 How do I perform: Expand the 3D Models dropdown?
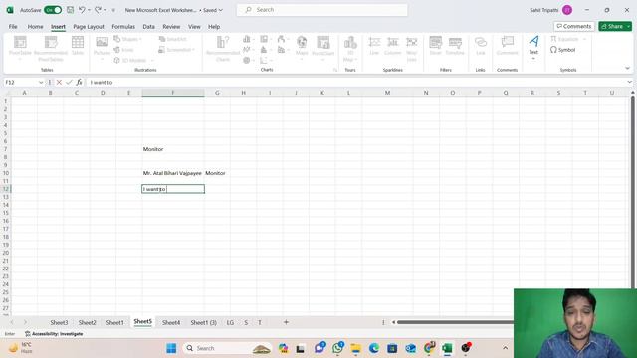click(x=152, y=60)
